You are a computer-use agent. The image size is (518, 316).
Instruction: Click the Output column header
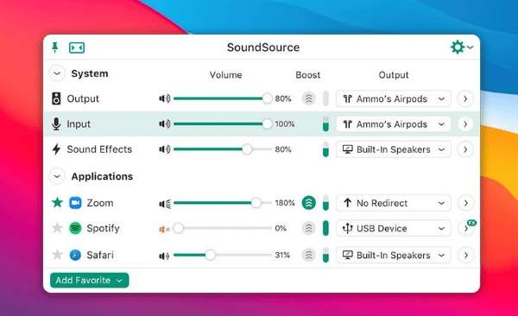pyautogui.click(x=394, y=75)
